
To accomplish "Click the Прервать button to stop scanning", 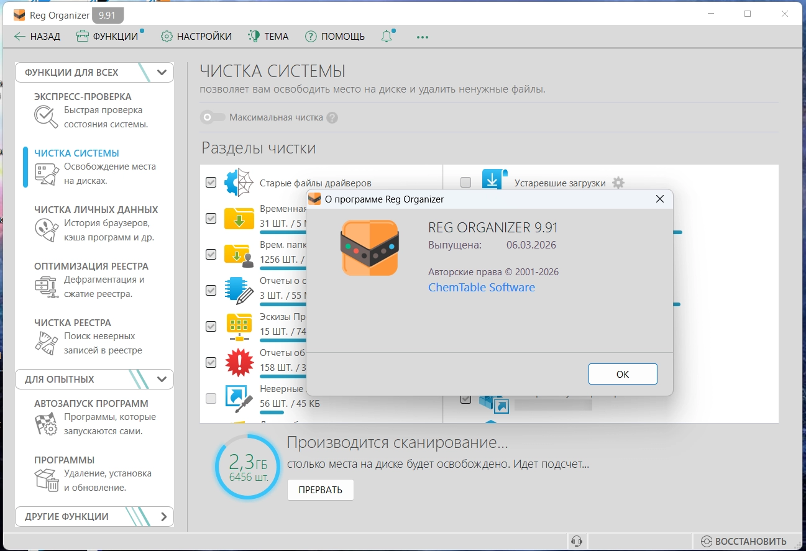I will [x=320, y=490].
